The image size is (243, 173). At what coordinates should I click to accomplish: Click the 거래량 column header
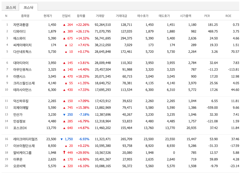(100, 16)
